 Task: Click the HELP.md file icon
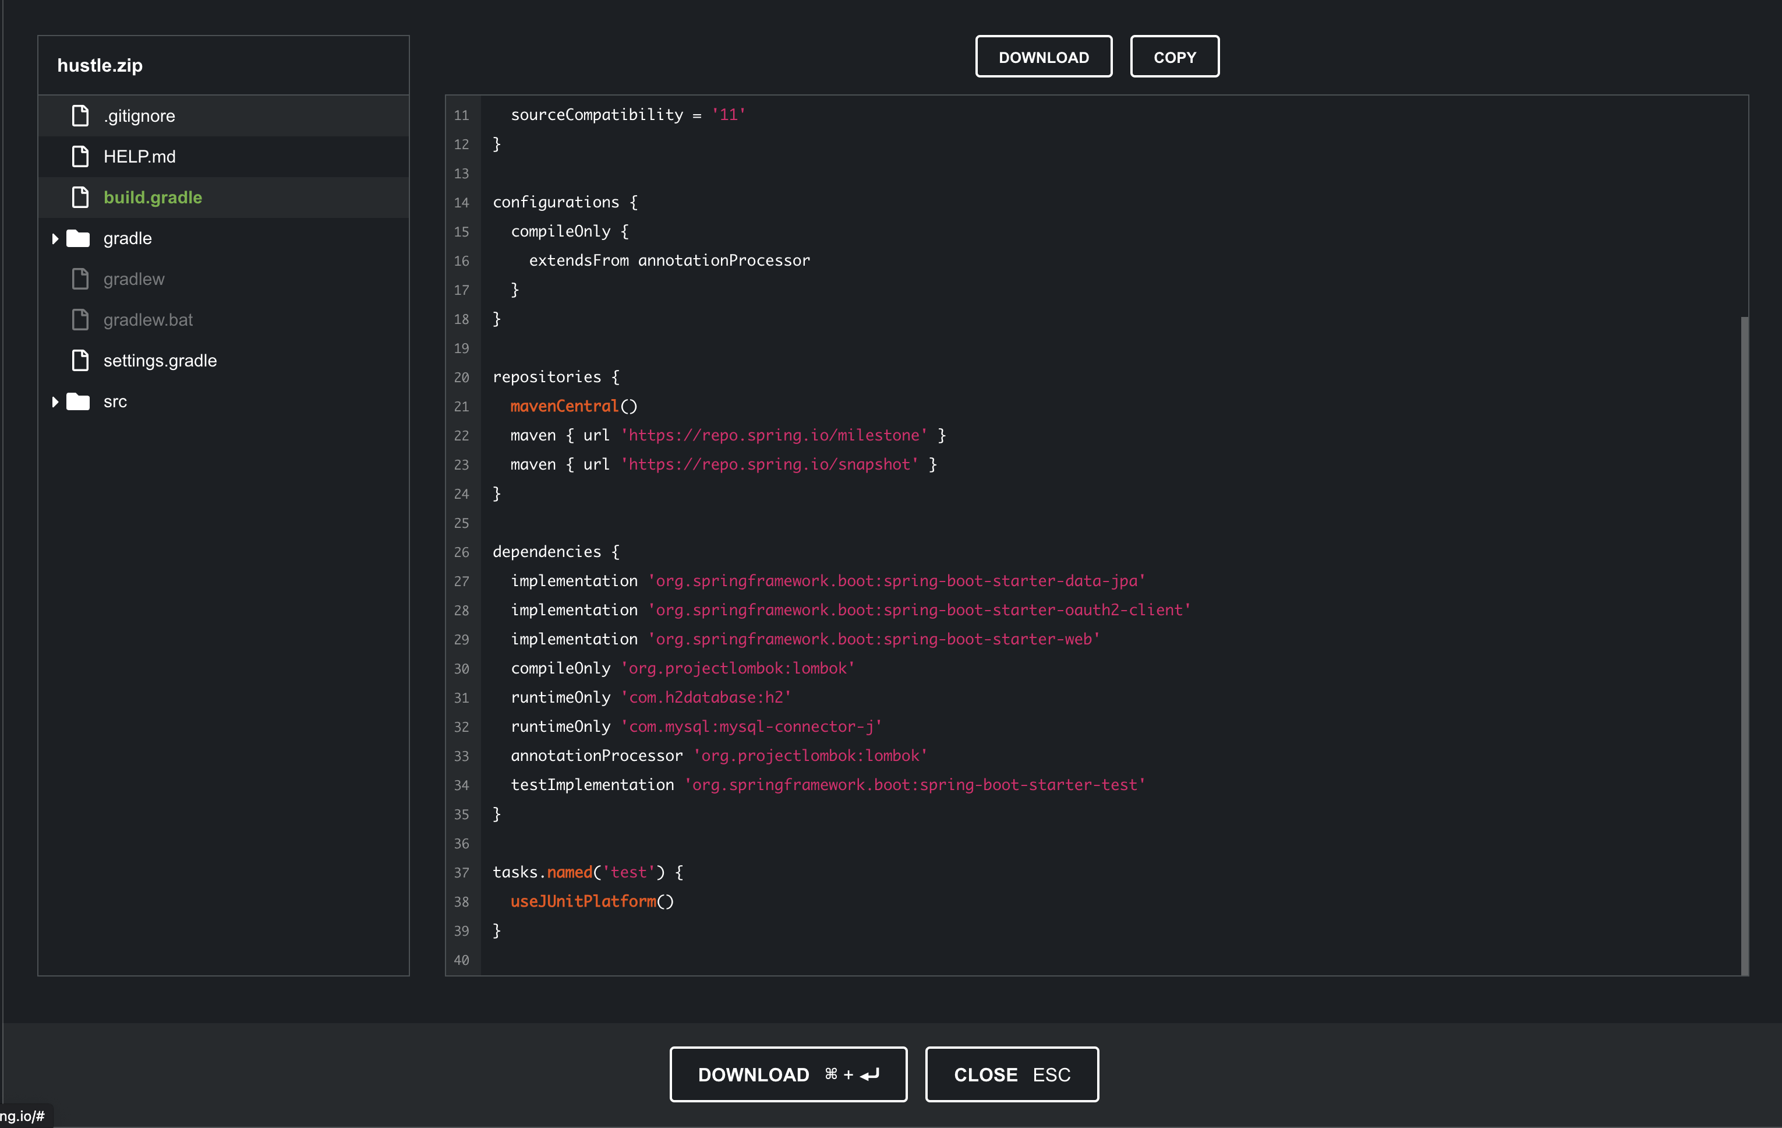point(80,156)
